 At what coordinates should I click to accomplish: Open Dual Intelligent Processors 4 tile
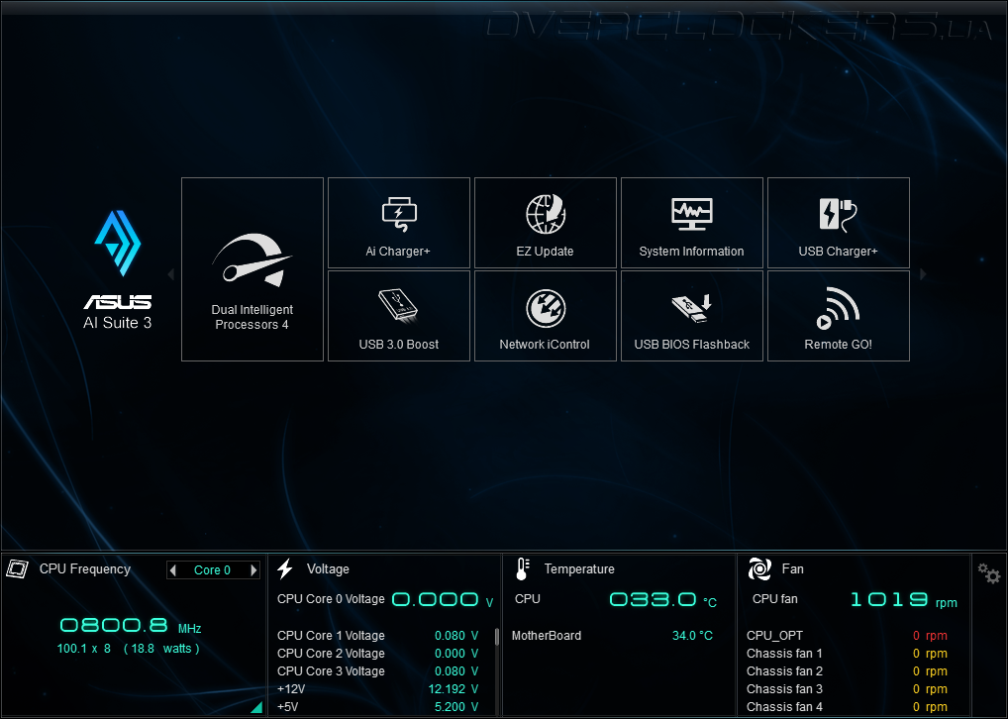coord(252,269)
